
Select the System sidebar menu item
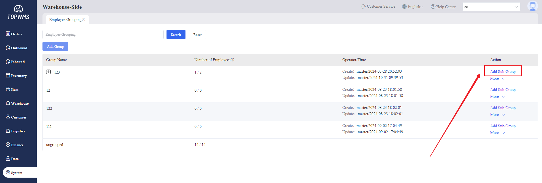pos(16,173)
